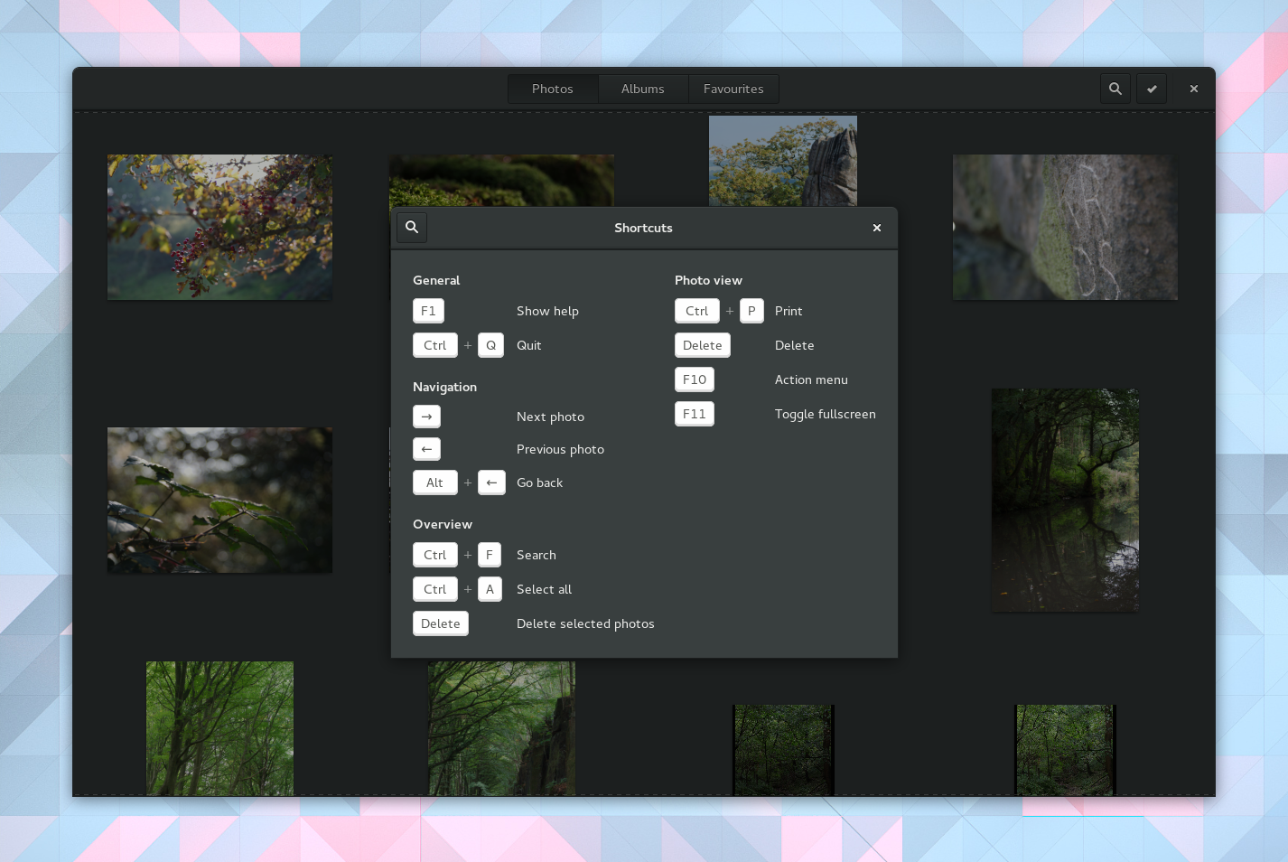Enable selection mode with checkmark button
The image size is (1288, 862).
click(x=1152, y=89)
